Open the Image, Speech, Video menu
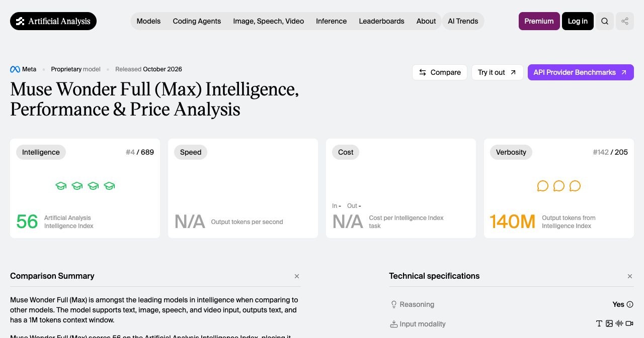The image size is (644, 338). 269,21
